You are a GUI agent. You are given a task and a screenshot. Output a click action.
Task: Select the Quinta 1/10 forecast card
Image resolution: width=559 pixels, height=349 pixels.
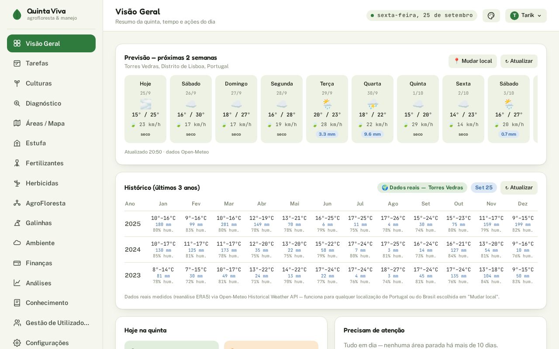tap(418, 109)
